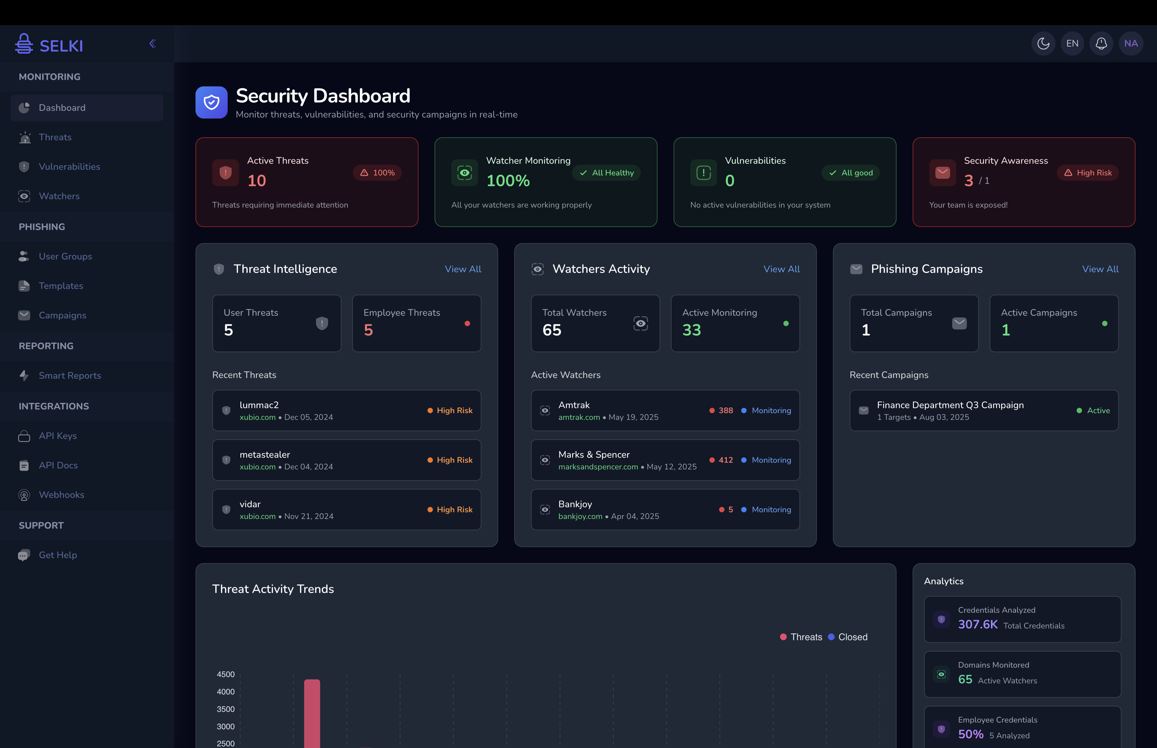Image resolution: width=1157 pixels, height=748 pixels.
Task: Click the Security Awareness envelope icon
Action: (x=942, y=173)
